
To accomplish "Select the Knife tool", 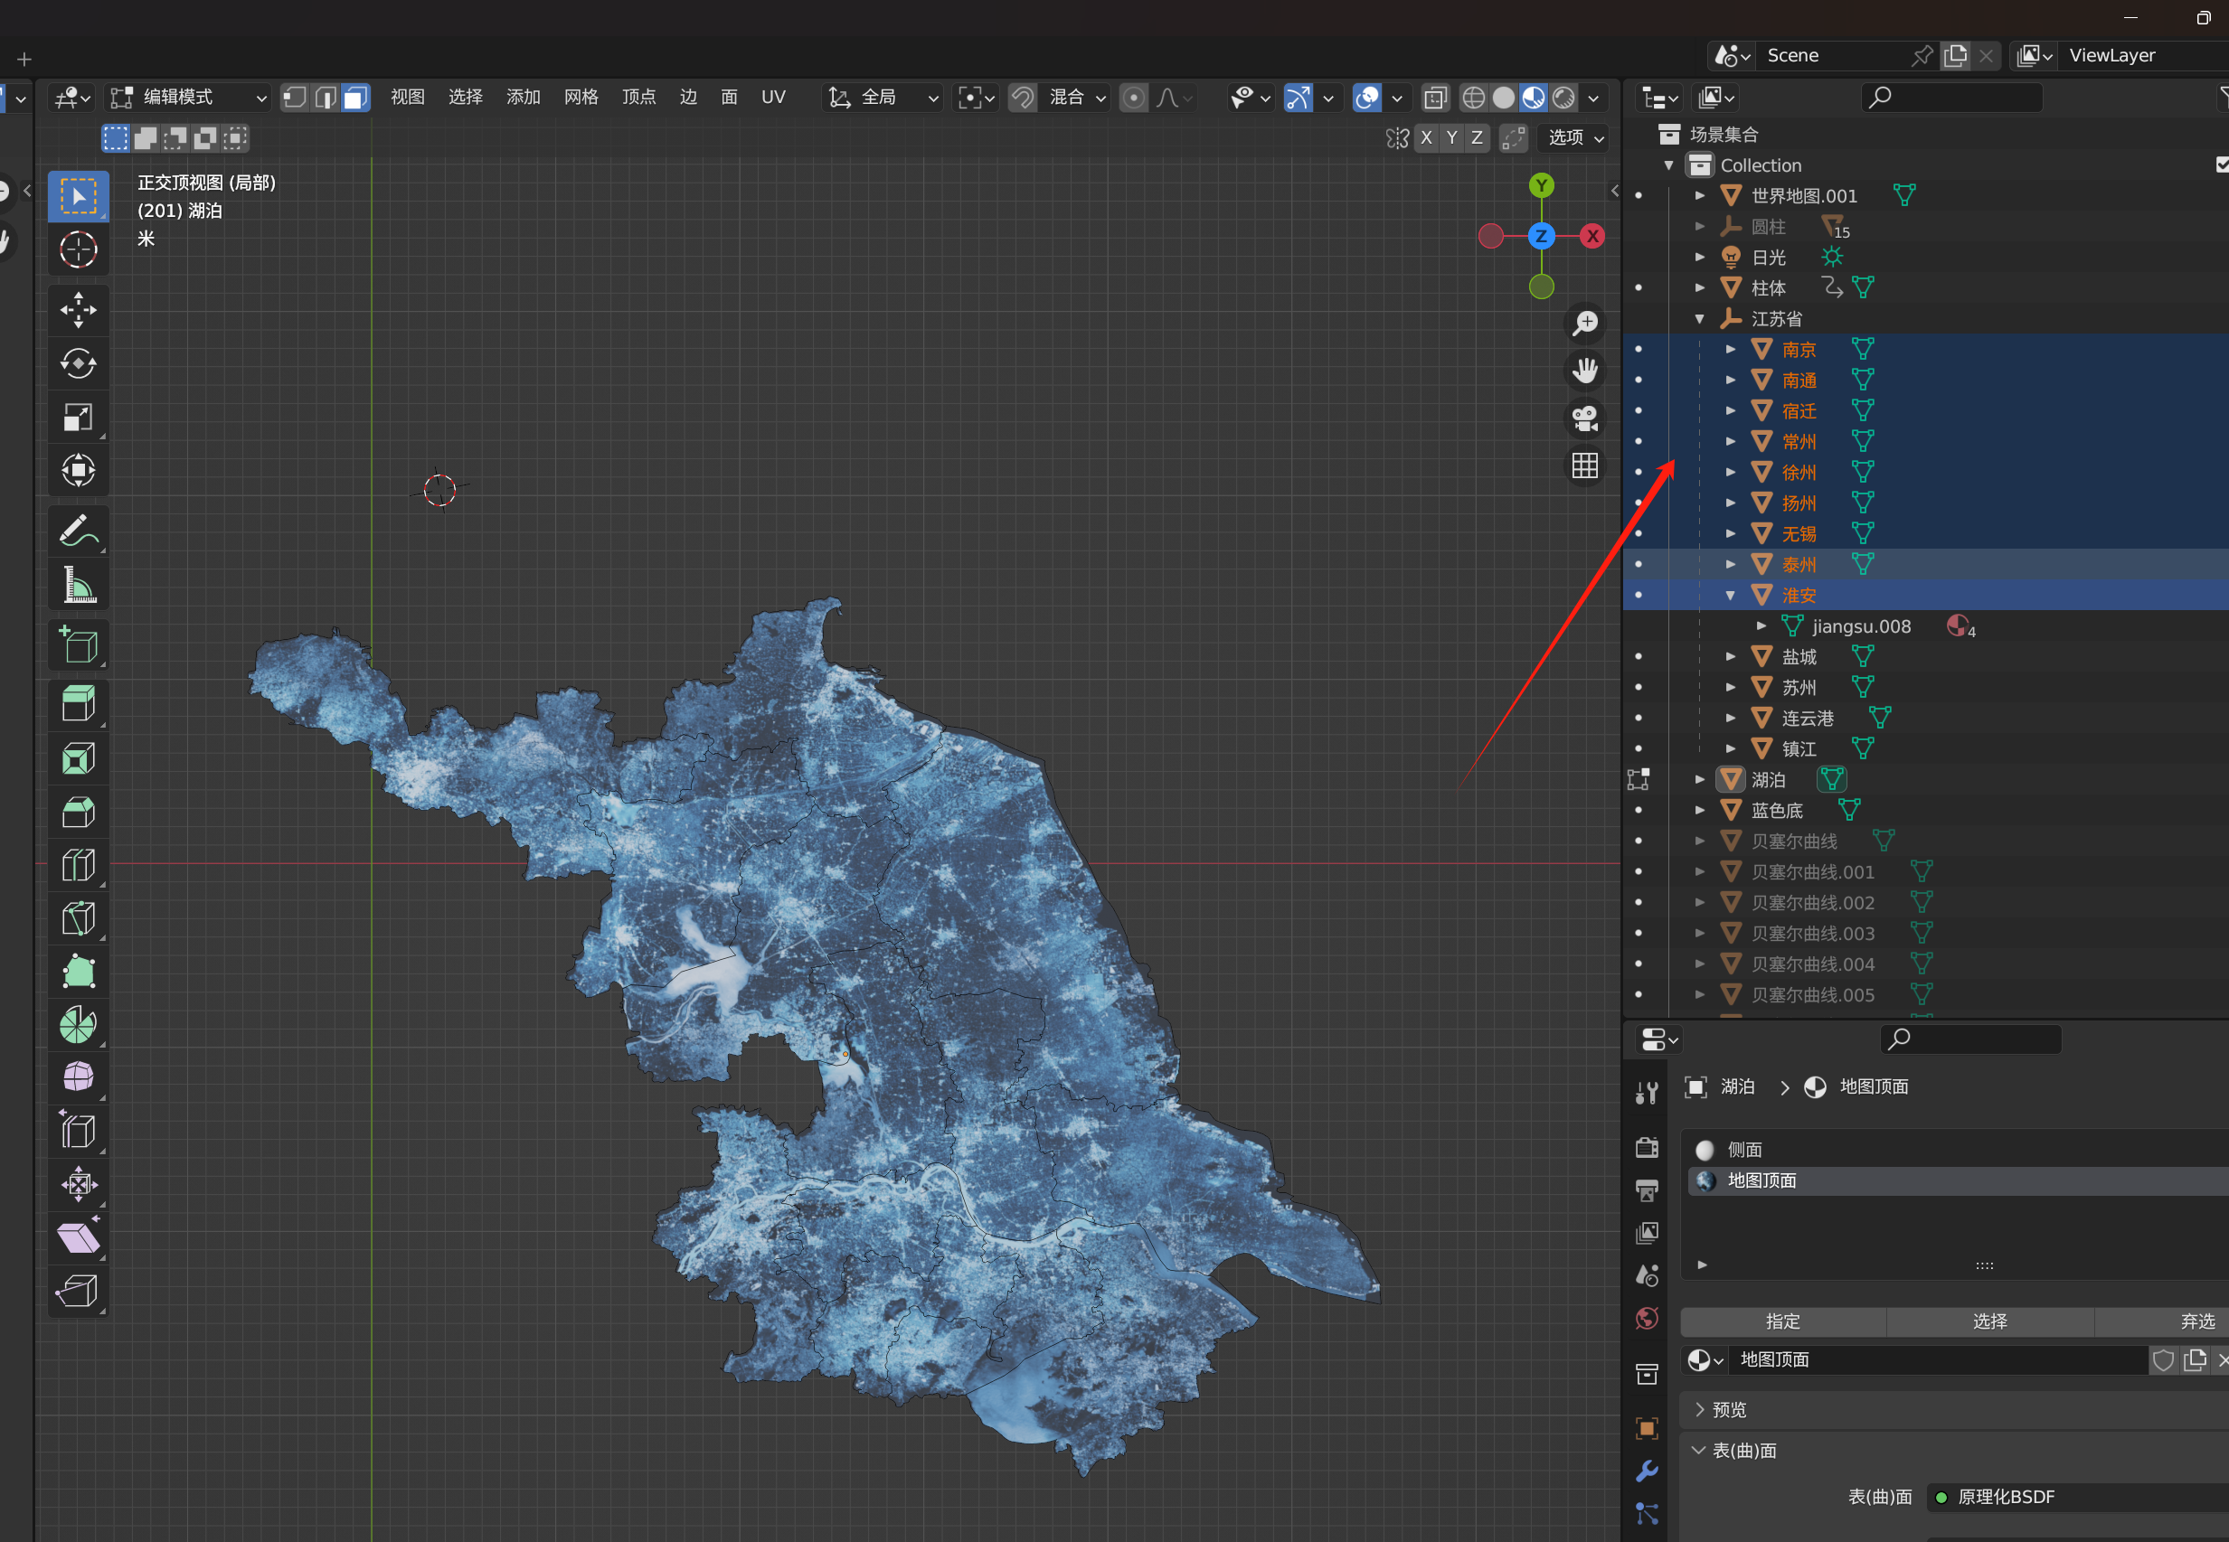I will click(79, 917).
